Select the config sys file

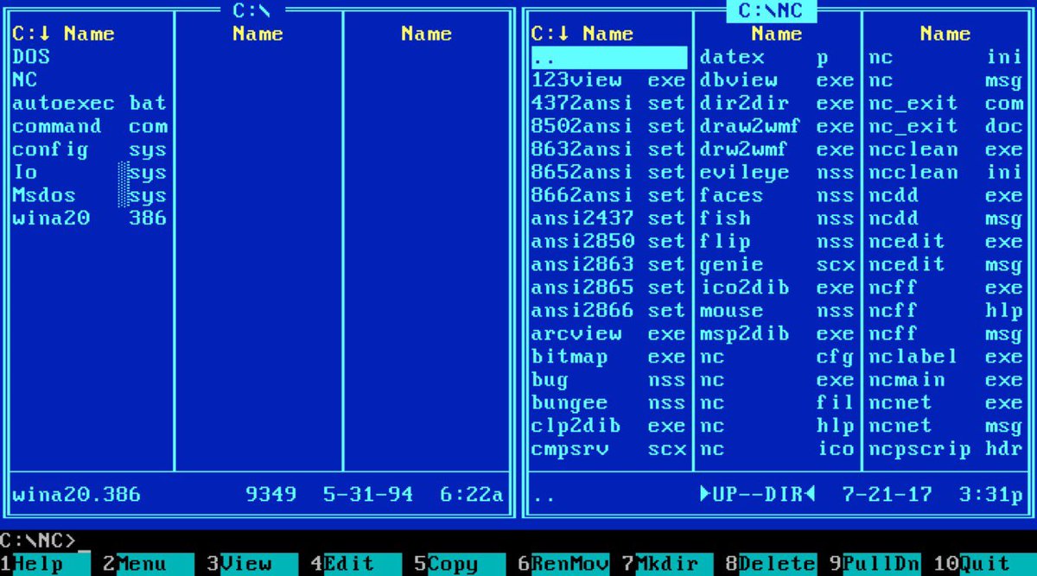(90, 149)
